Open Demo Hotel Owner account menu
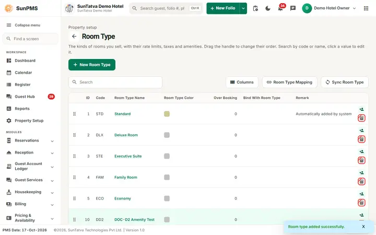 click(x=329, y=8)
